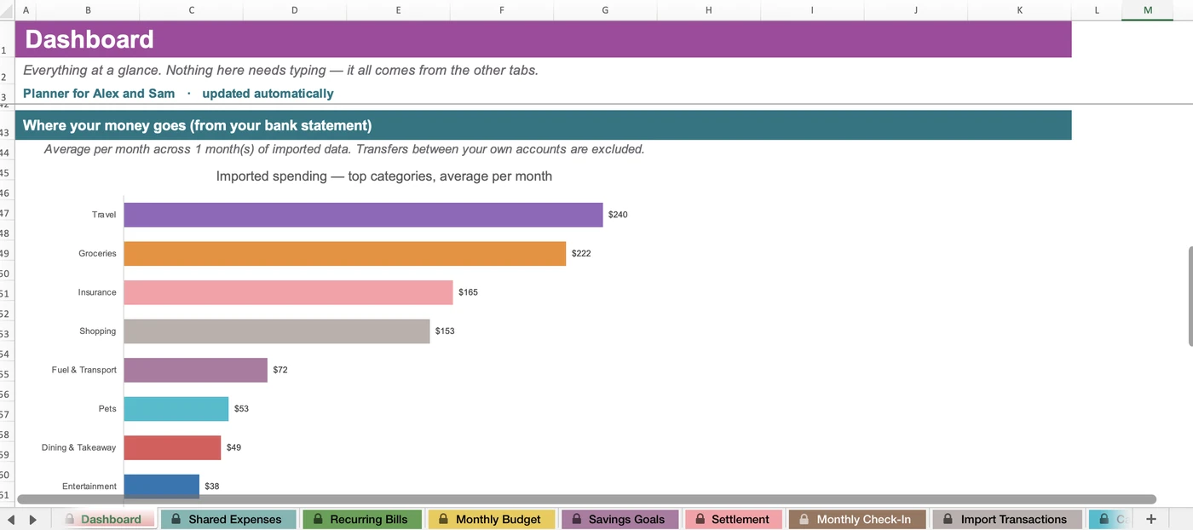Click the 'Average per month across 1 month(s)' note
This screenshot has height=530, width=1193.
(344, 149)
